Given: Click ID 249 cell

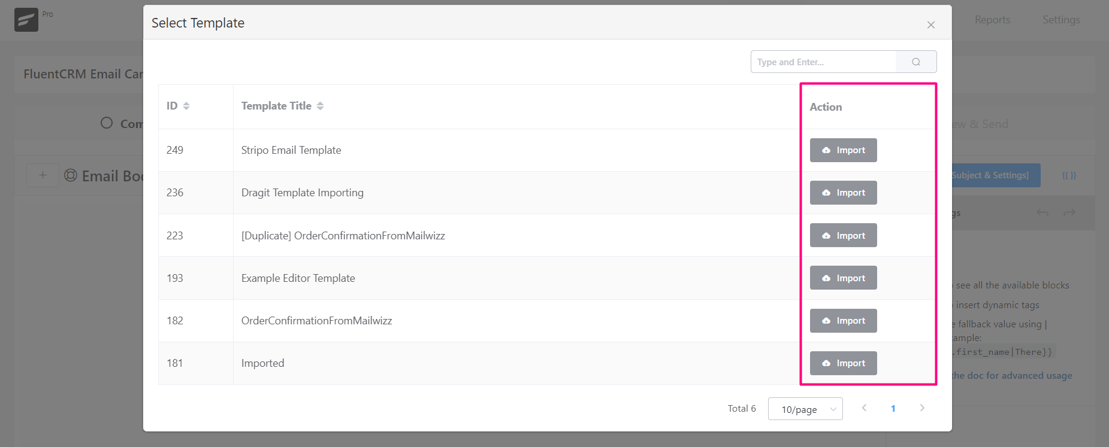Looking at the screenshot, I should [x=196, y=150].
